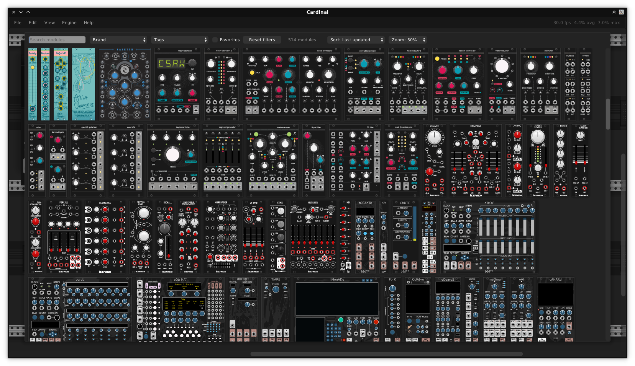
Task: Expand the Tags filter dropdown
Action: [180, 40]
